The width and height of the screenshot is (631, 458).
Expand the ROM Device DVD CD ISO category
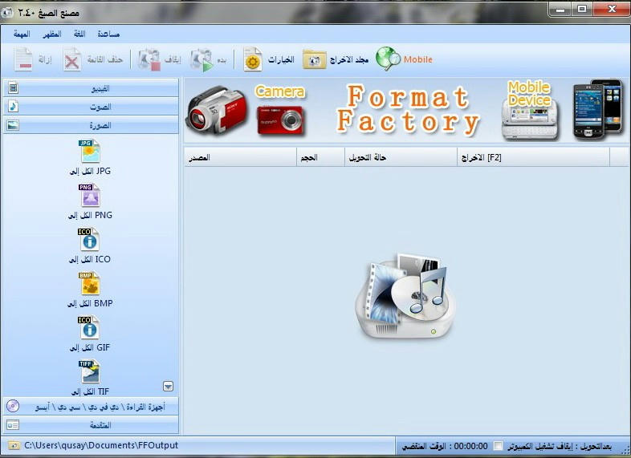[91, 407]
